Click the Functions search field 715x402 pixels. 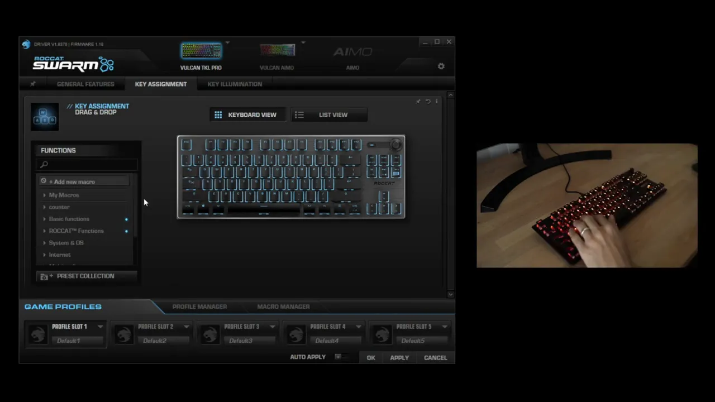click(x=87, y=164)
